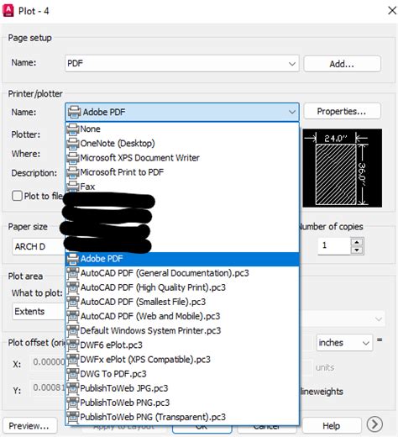The height and width of the screenshot is (437, 398).
Task: Click plotter icon beside Default Windows System Printer.pc3
Action: pos(73,330)
